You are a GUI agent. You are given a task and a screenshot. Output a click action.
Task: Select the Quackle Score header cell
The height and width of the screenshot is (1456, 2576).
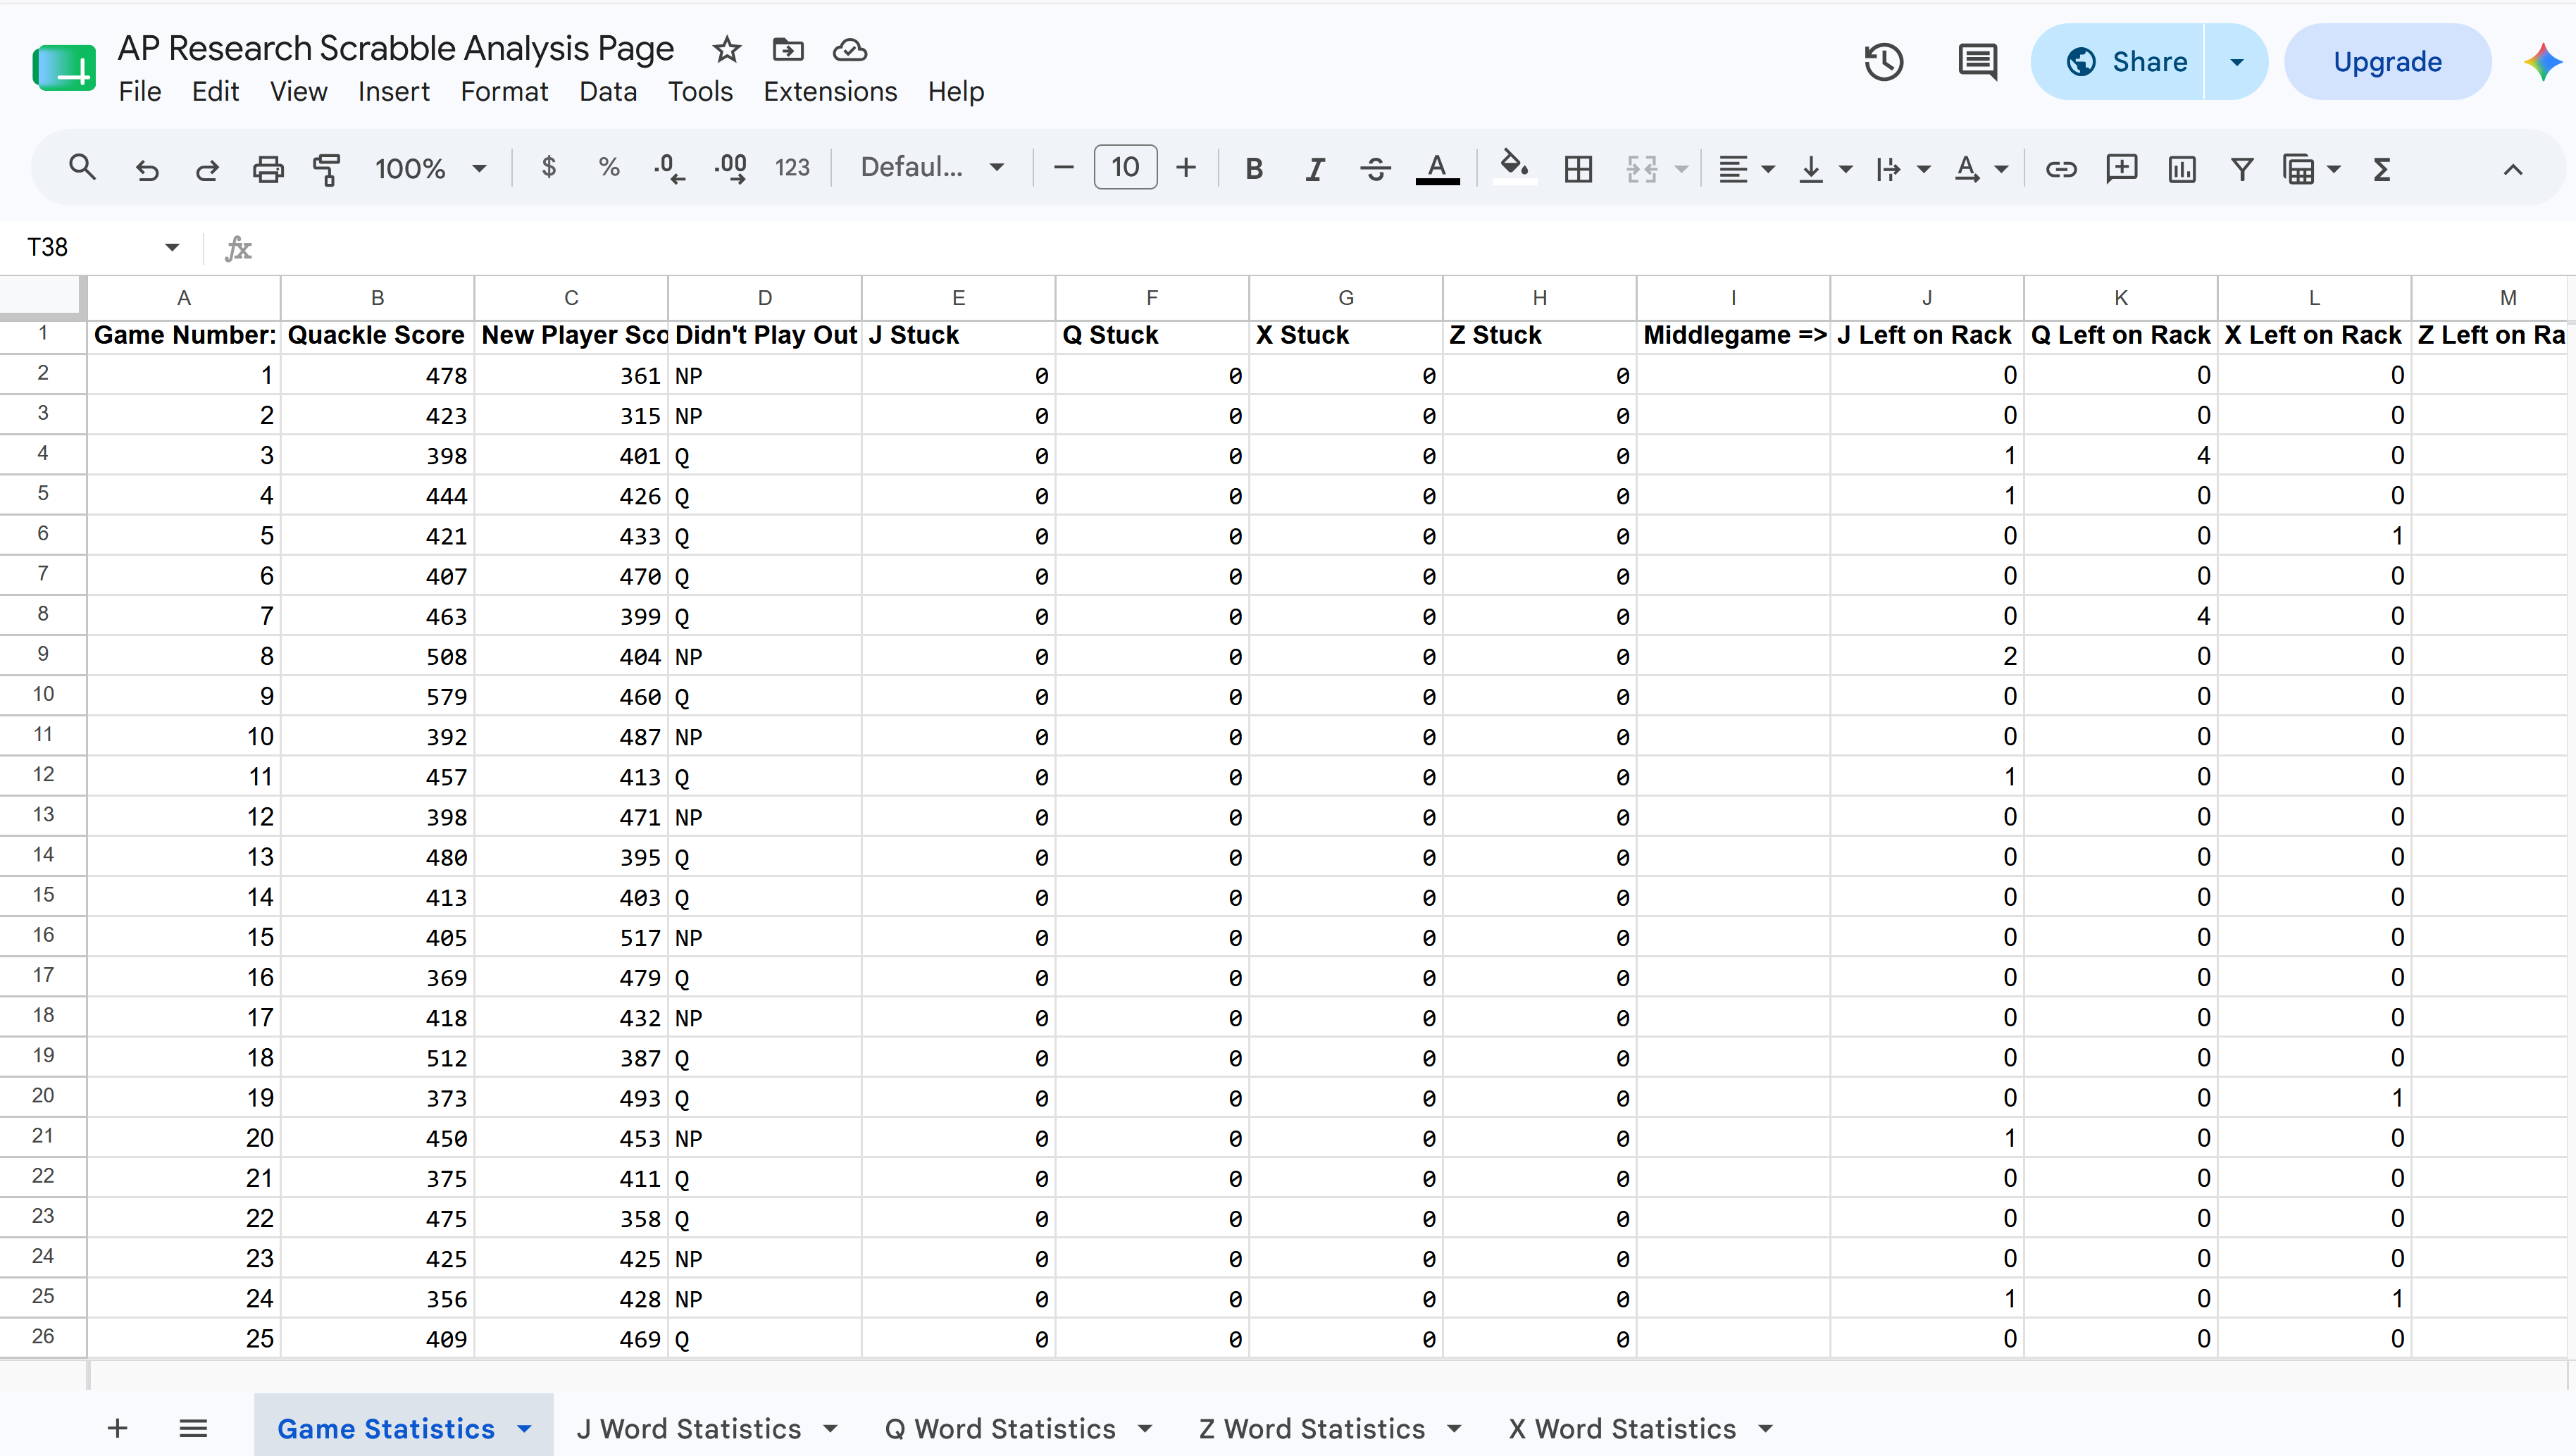377,335
